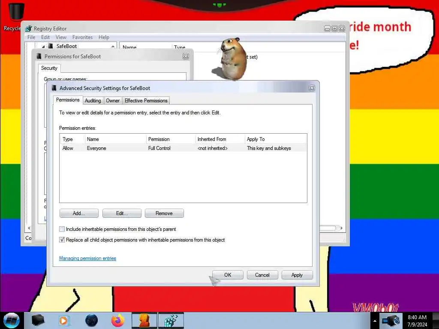Click the Cancel button
439x329 pixels.
coord(262,275)
